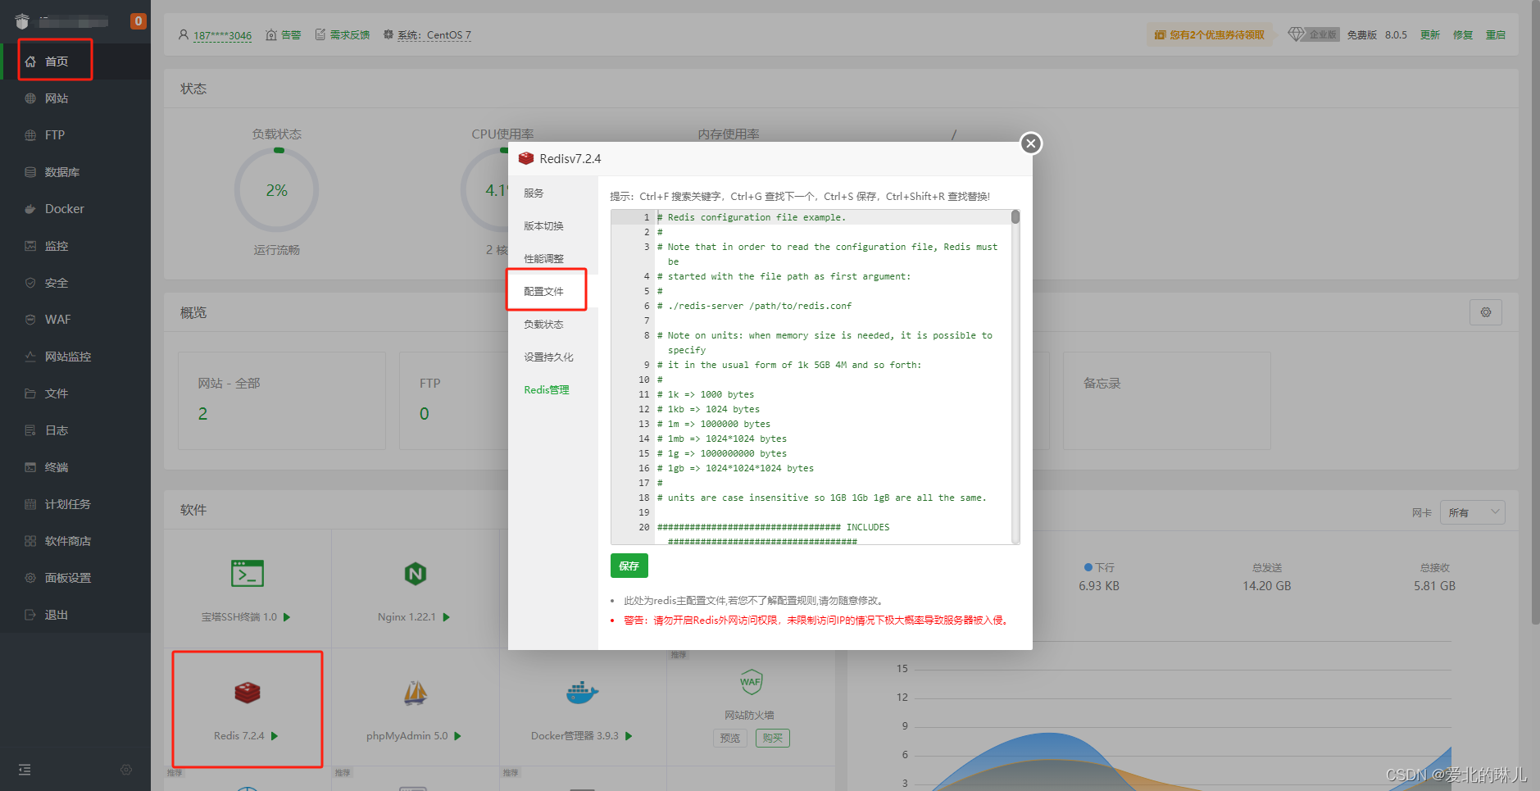
Task: Open 需求反馈 feedback link
Action: 343,35
